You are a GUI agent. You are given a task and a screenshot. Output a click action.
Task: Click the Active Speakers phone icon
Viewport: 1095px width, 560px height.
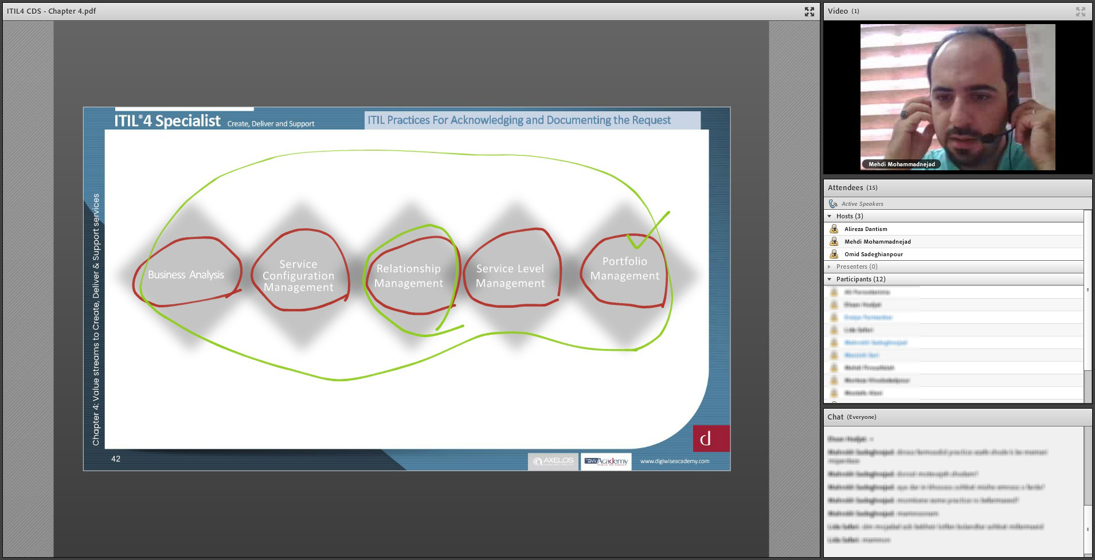click(833, 203)
